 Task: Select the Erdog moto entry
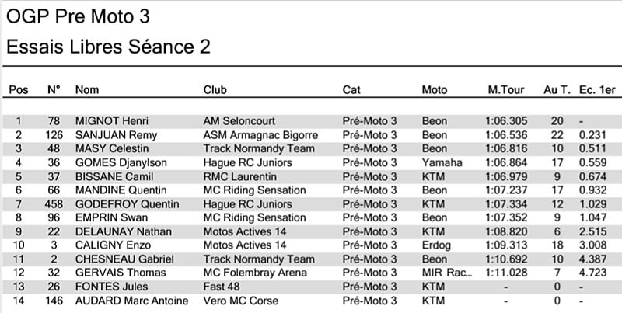pyautogui.click(x=436, y=245)
